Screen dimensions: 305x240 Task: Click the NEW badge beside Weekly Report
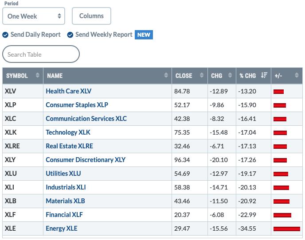click(x=144, y=35)
